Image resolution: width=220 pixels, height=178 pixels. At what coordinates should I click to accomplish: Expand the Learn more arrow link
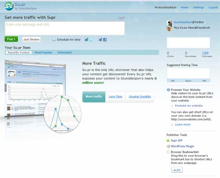click(x=181, y=124)
